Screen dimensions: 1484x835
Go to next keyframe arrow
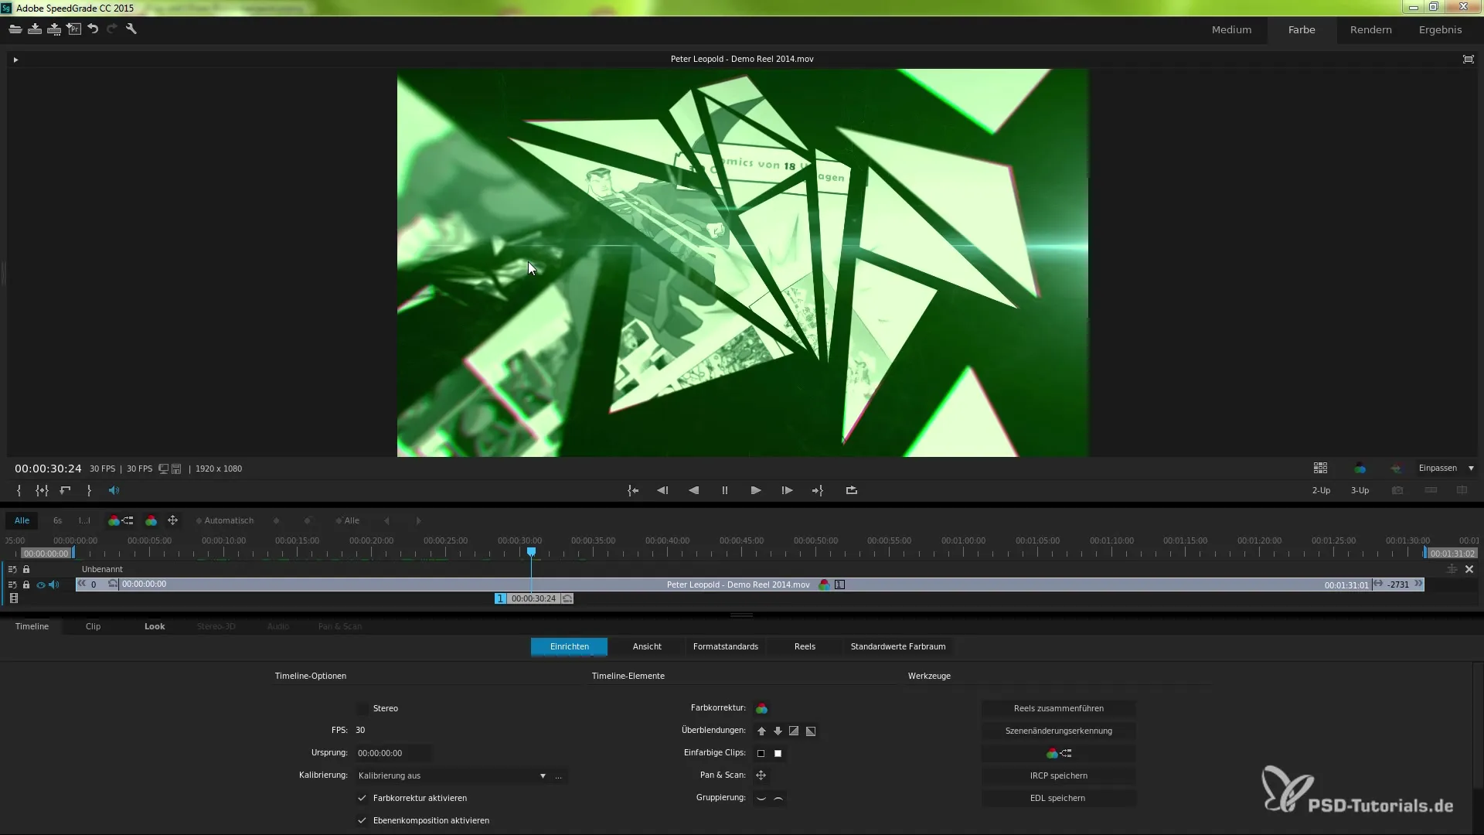pyautogui.click(x=419, y=520)
